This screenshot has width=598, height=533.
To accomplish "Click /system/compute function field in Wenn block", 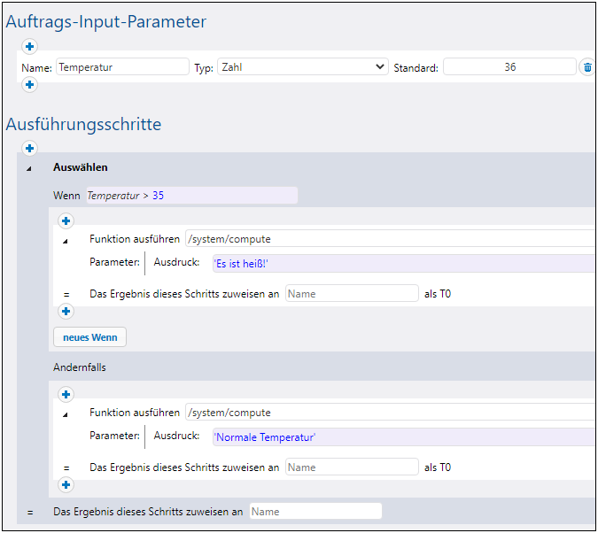I will [390, 239].
